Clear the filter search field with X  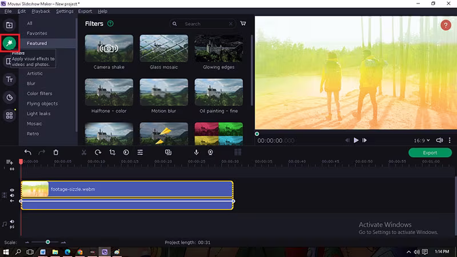click(231, 24)
